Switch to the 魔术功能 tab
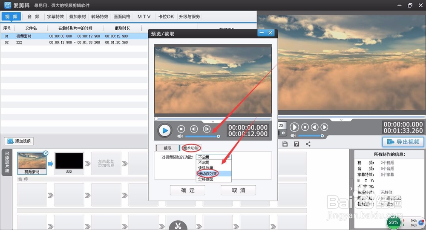Viewport: 426px width, 230px height. [191, 148]
